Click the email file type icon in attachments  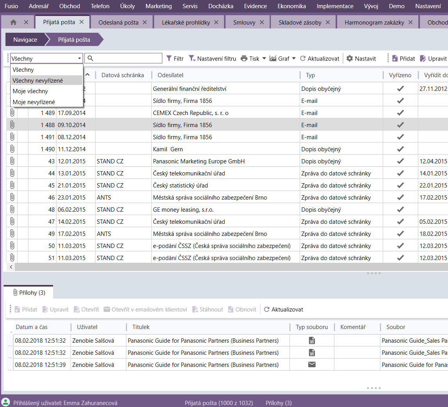pos(312,365)
